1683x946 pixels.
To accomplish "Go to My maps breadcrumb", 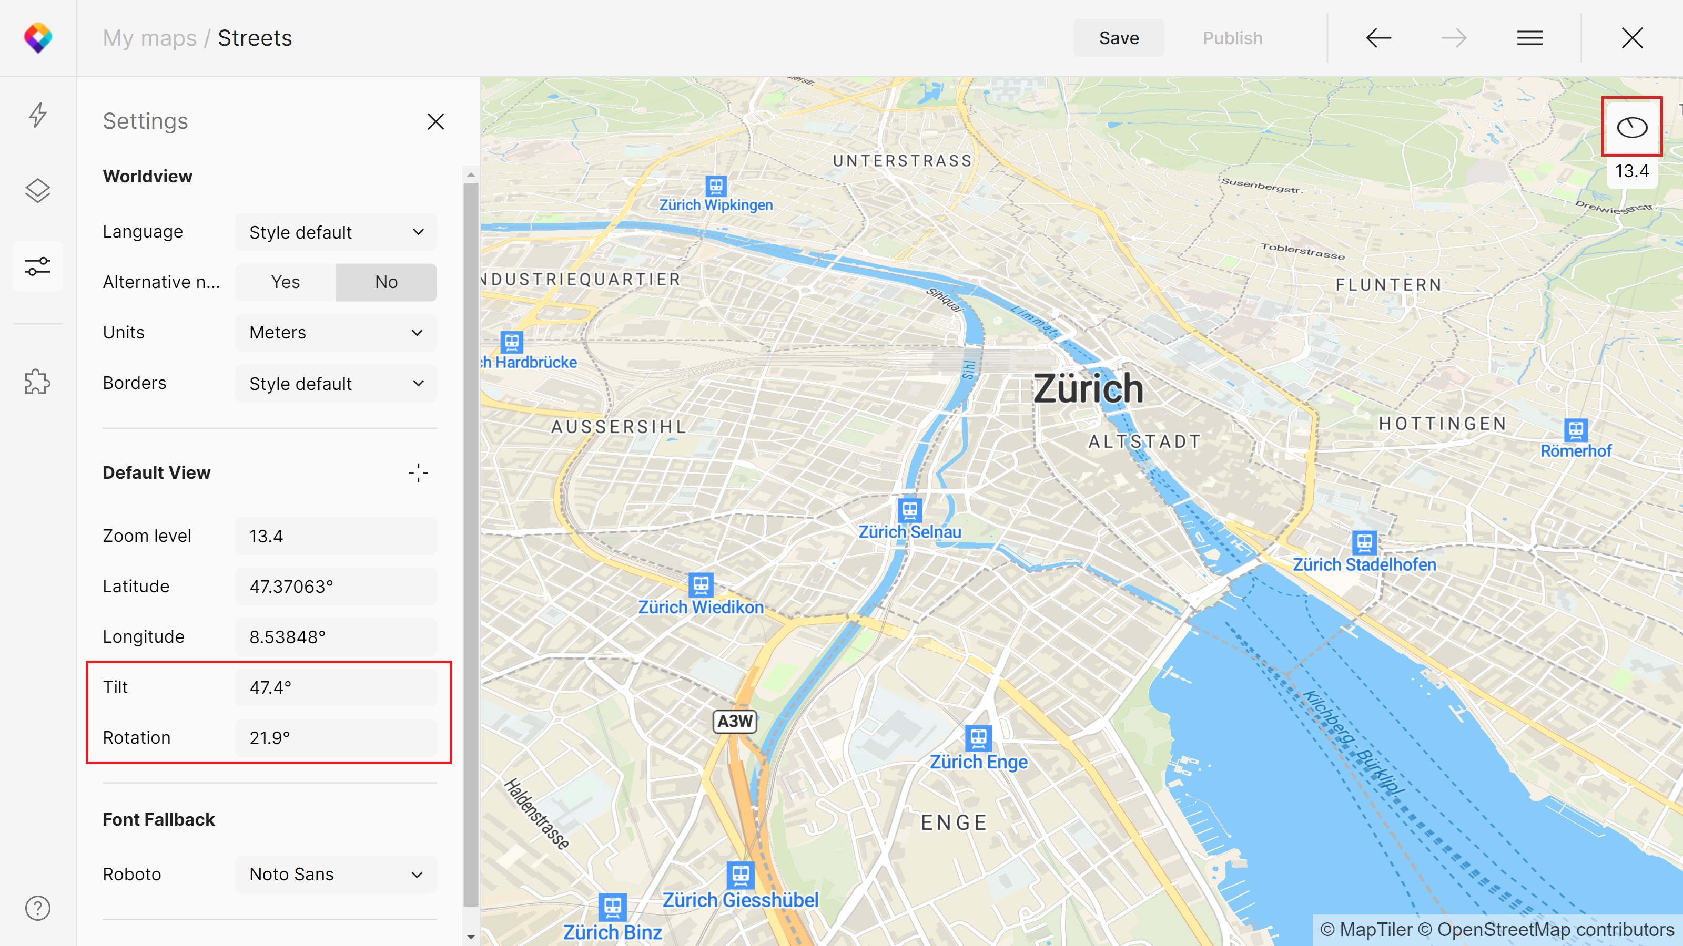I will click(x=149, y=38).
